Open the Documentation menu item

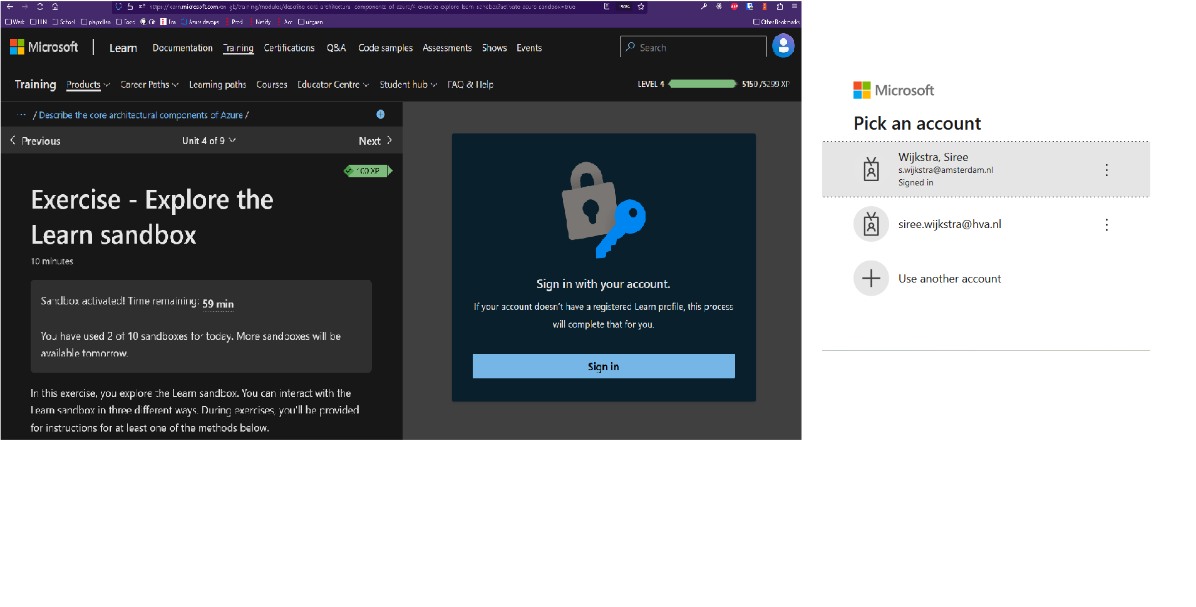tap(183, 48)
